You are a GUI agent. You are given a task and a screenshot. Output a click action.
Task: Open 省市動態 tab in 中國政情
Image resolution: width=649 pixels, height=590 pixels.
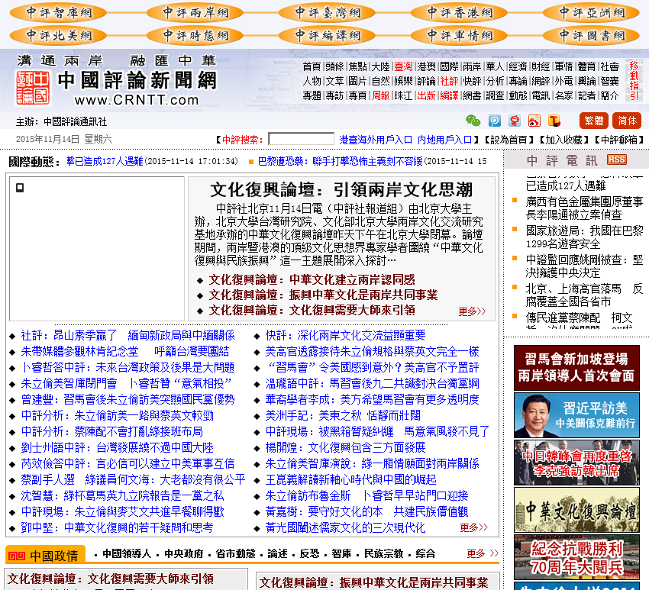pos(235,553)
